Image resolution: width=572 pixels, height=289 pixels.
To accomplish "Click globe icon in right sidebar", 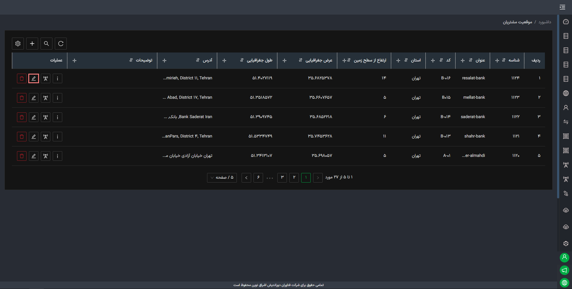I will 566,93.
